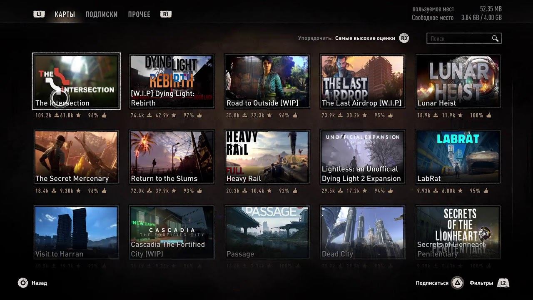This screenshot has height=300, width=533.
Task: Click the L1 shoulder button icon
Action: 39,14
